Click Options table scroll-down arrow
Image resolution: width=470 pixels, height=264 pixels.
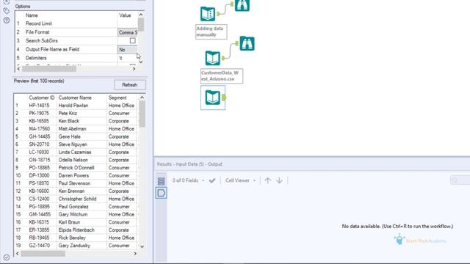tap(141, 62)
